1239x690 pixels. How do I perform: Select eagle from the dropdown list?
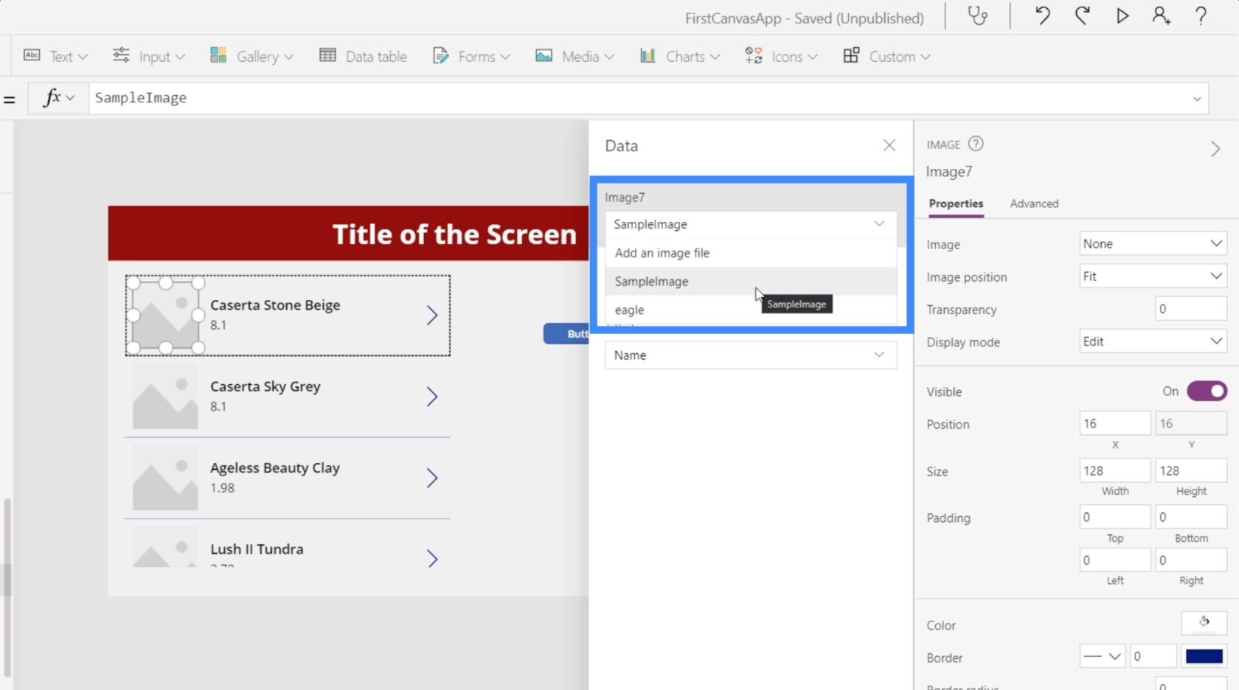coord(751,310)
